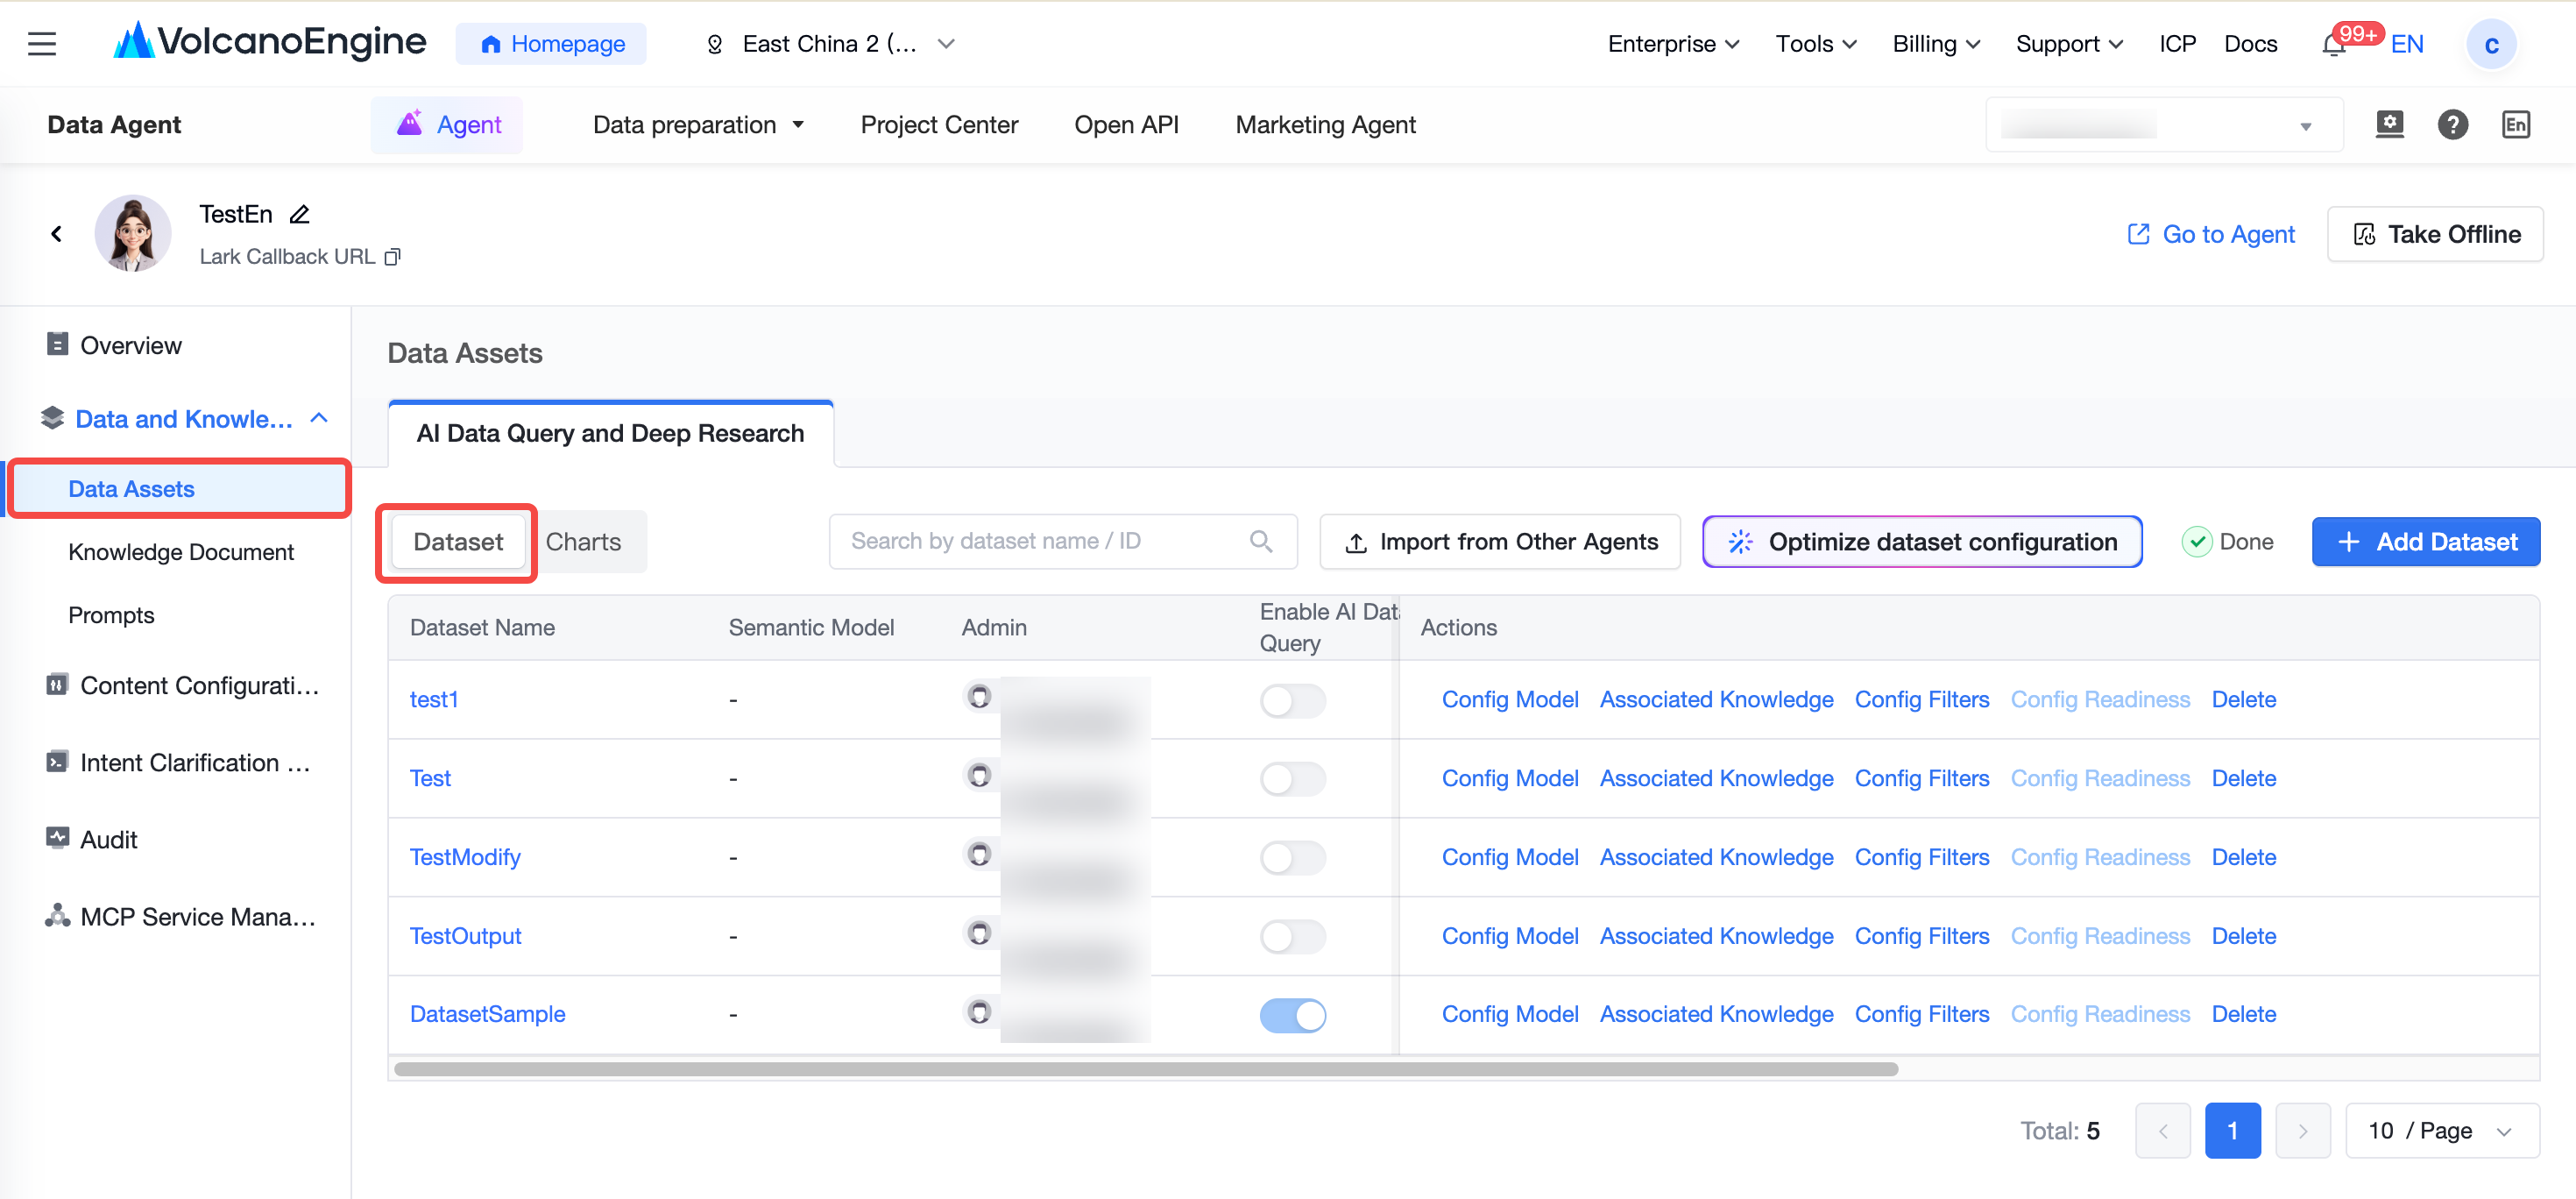Open the blurred project selector dropdown

click(2163, 124)
